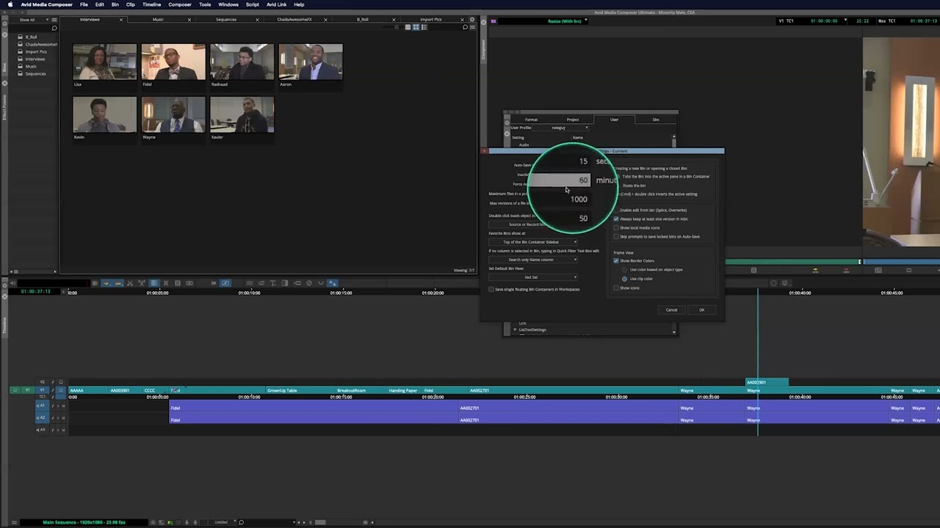Check Show local media icons
Viewport: 940px width, 528px height.
pyautogui.click(x=616, y=227)
